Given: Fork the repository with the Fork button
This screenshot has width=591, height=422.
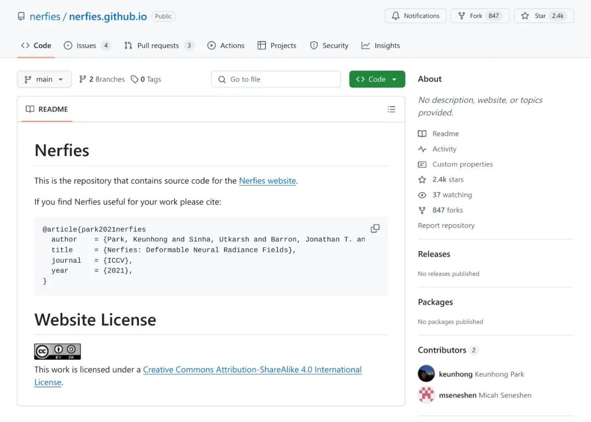Looking at the screenshot, I should tap(480, 16).
